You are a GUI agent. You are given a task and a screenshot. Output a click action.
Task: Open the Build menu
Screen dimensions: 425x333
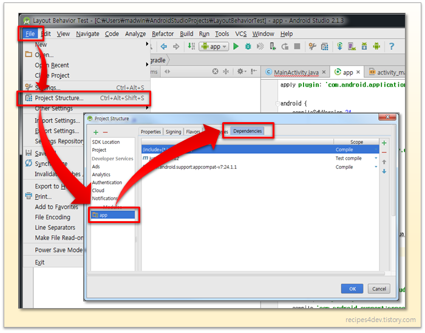click(x=186, y=34)
